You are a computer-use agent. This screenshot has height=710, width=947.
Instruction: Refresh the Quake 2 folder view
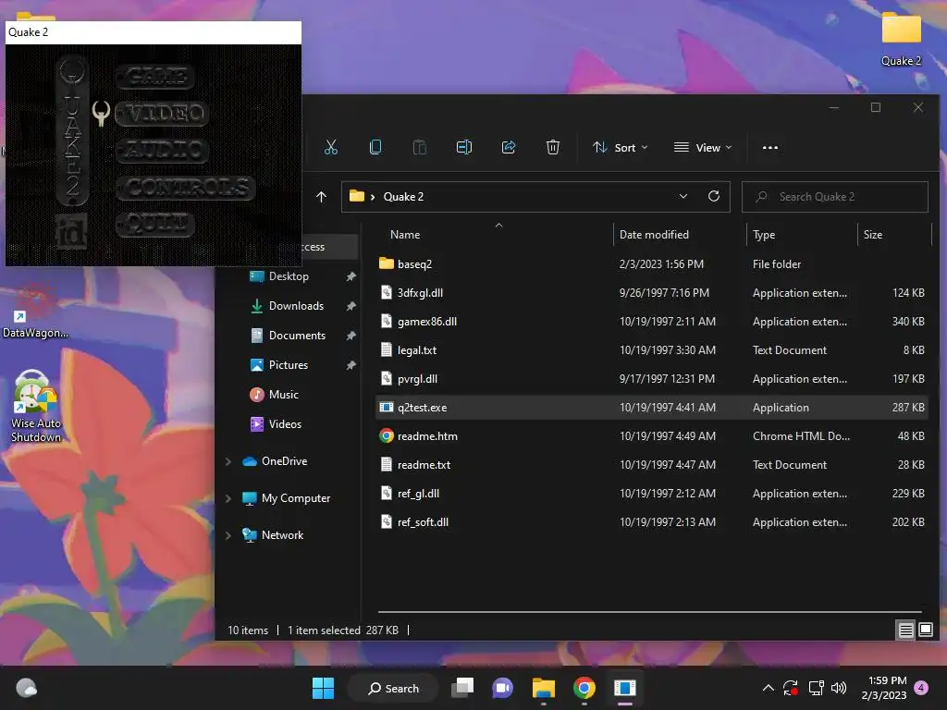(x=714, y=197)
